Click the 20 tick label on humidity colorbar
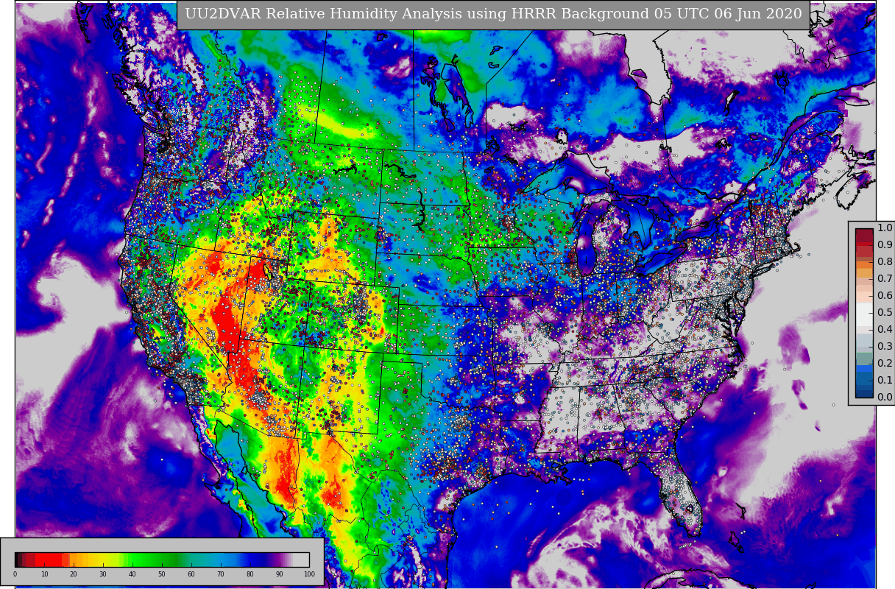The height and width of the screenshot is (589, 895). (x=74, y=574)
